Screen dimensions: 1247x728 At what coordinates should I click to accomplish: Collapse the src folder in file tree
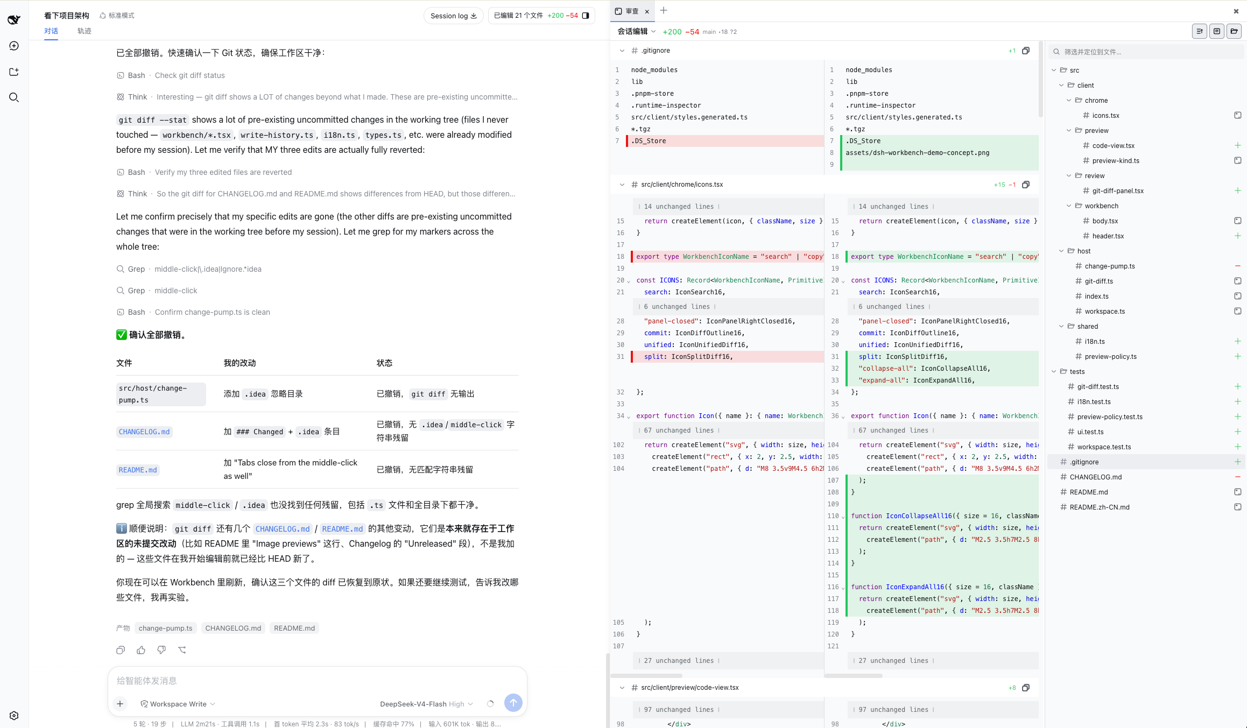tap(1054, 70)
